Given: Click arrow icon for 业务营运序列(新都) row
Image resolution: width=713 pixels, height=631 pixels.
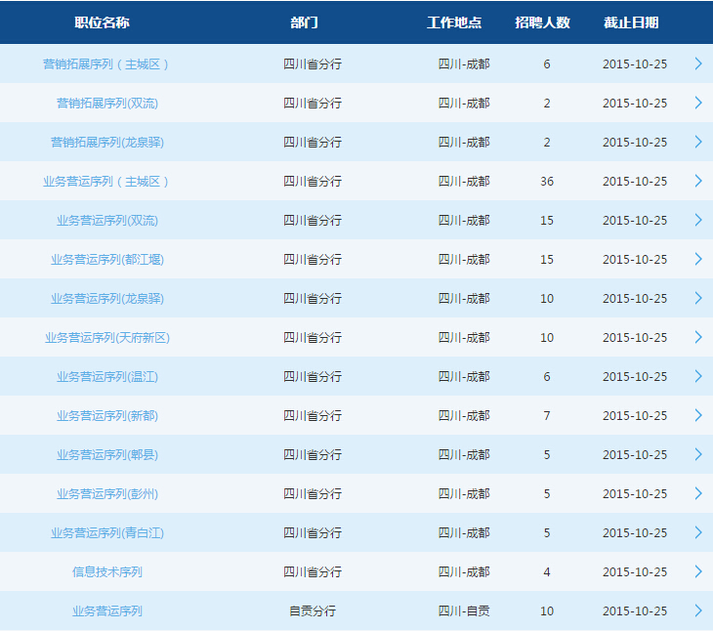Looking at the screenshot, I should pos(697,415).
